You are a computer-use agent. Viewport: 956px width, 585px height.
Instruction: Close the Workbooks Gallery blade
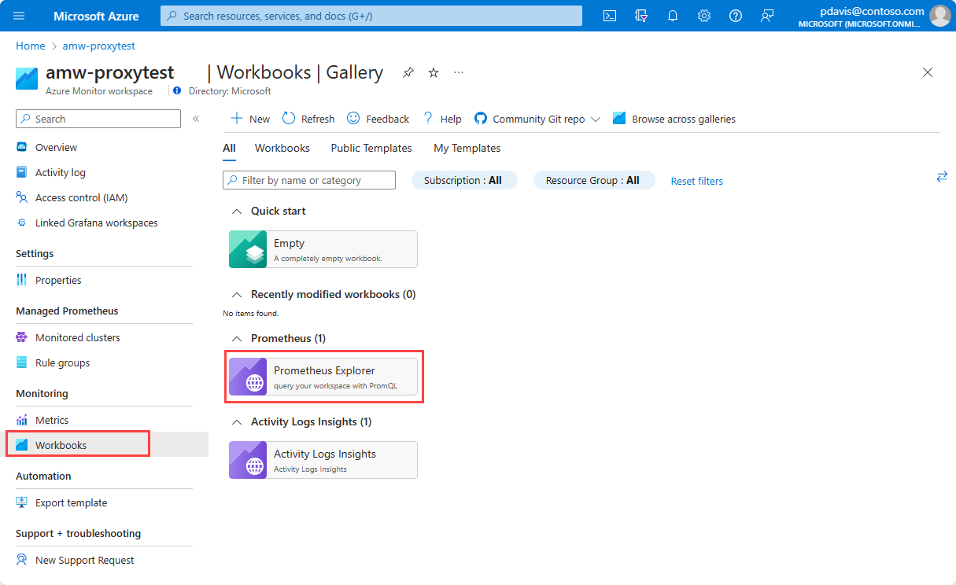tap(928, 72)
